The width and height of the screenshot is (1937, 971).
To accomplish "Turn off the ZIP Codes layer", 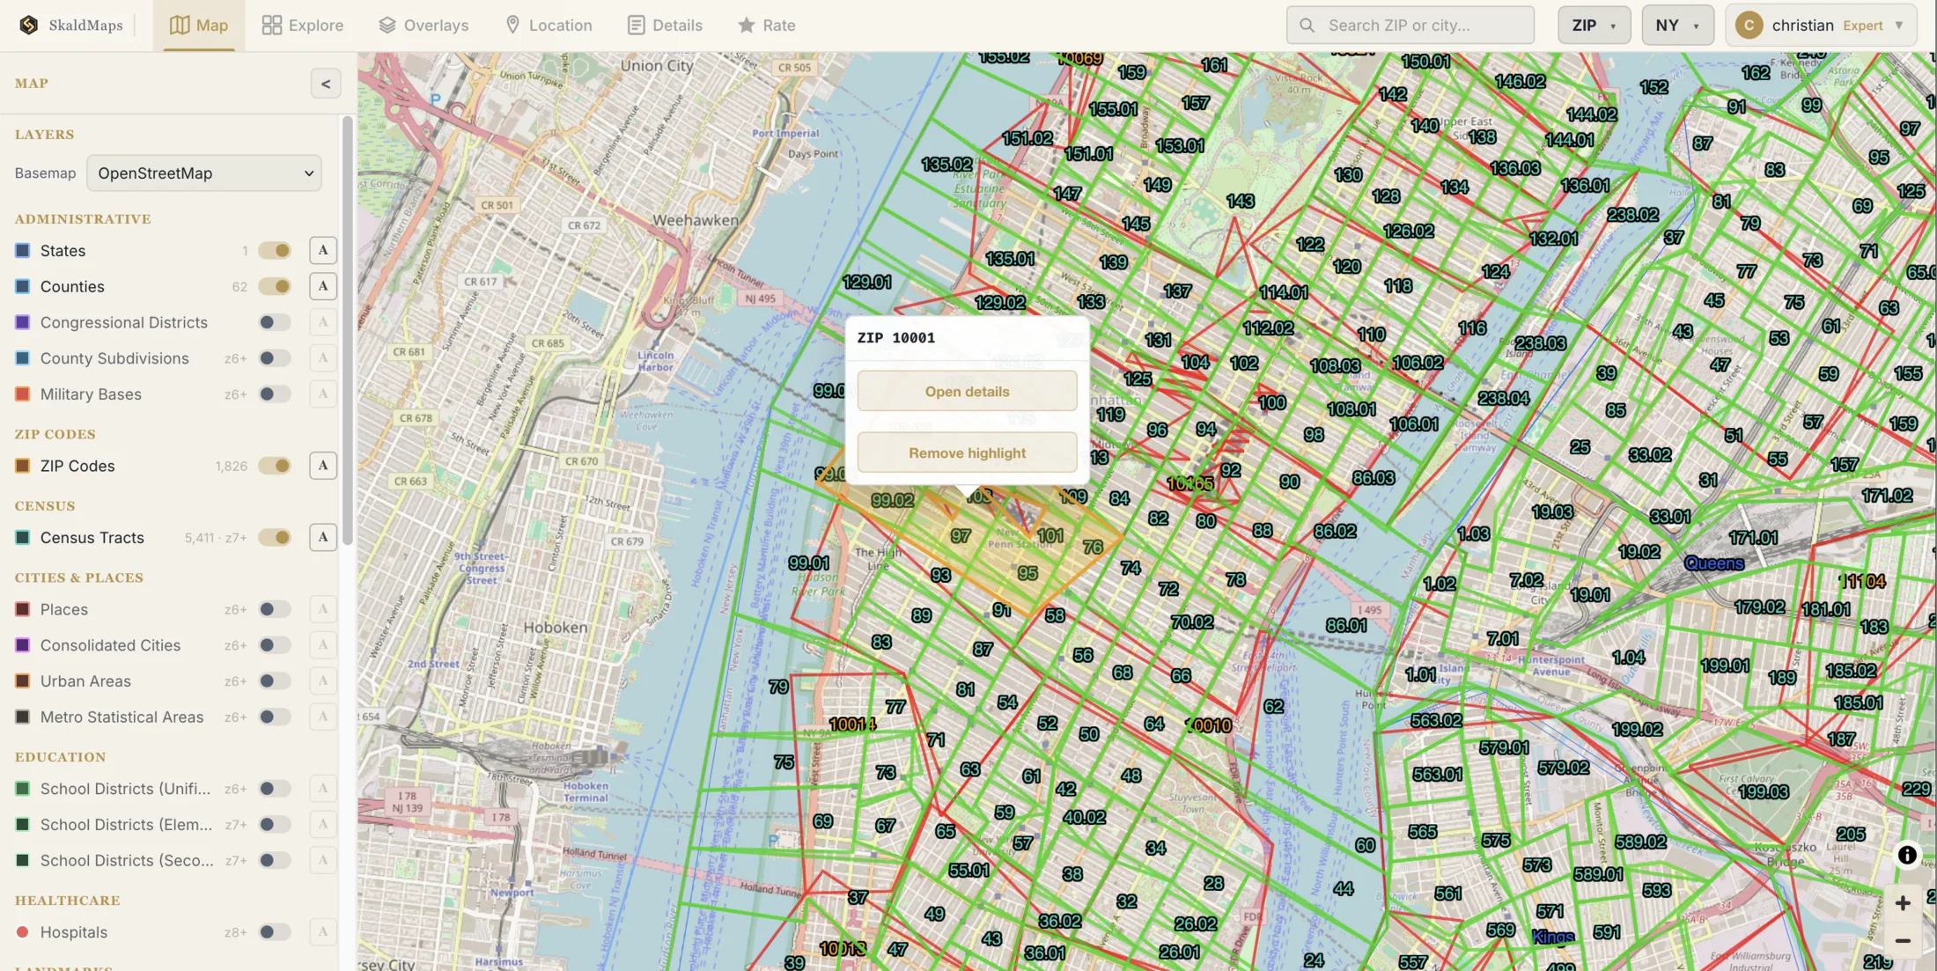I will coord(275,466).
